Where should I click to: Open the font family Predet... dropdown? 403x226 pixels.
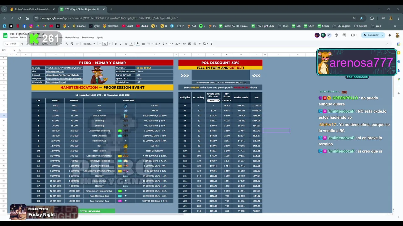coord(89,44)
